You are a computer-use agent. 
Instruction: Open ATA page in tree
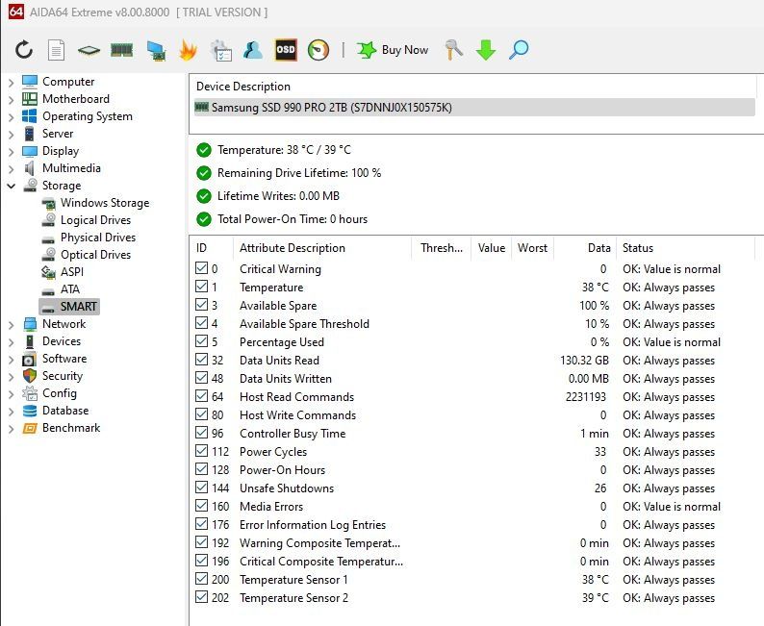pos(70,289)
